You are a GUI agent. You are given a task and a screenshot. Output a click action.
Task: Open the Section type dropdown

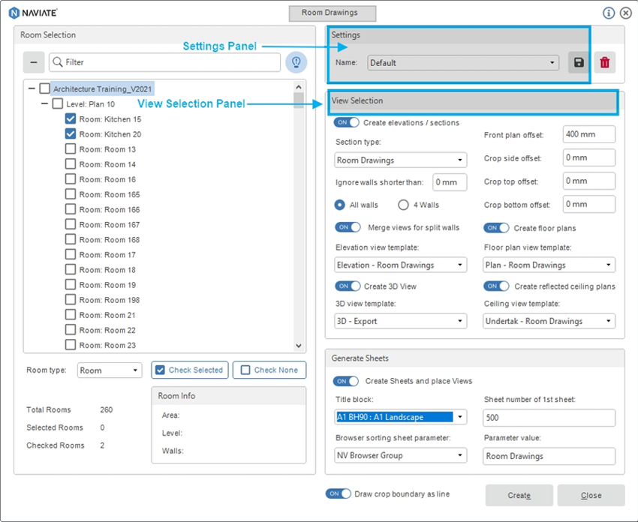(x=400, y=160)
